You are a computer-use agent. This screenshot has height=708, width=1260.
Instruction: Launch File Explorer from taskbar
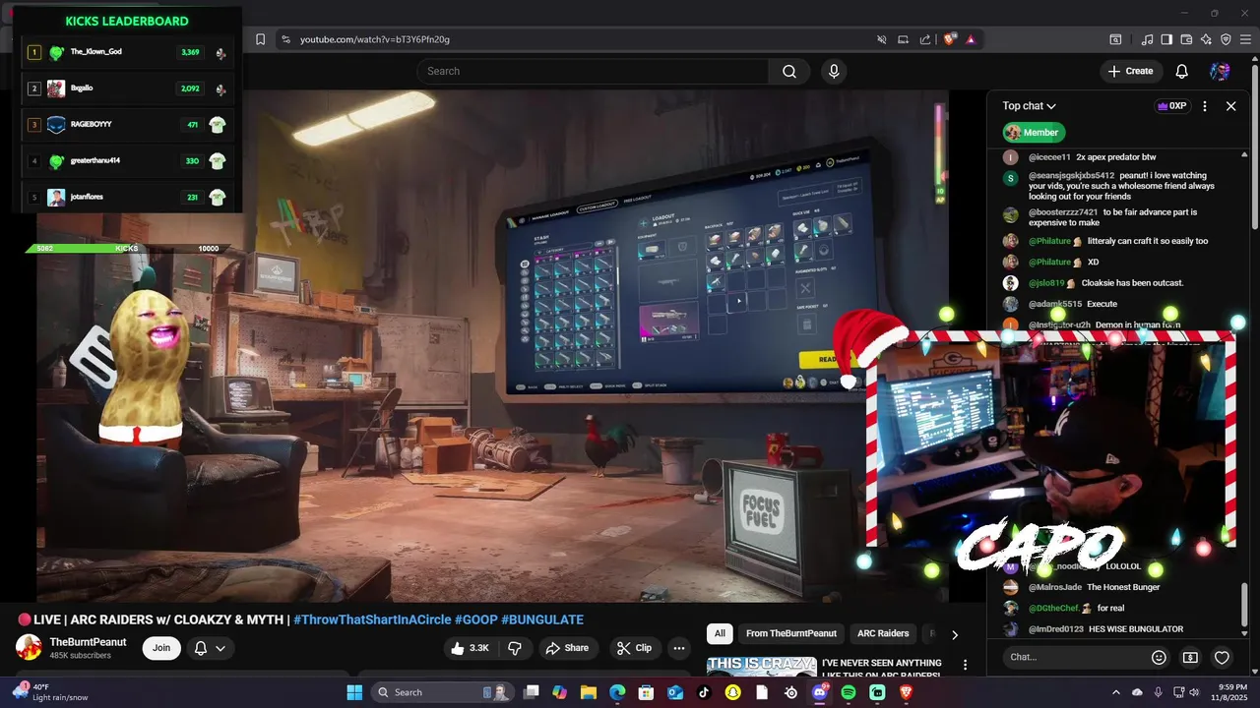589,692
